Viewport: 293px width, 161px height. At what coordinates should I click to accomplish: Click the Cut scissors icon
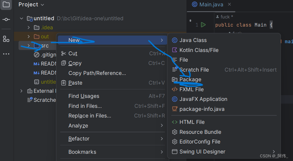(x=64, y=53)
